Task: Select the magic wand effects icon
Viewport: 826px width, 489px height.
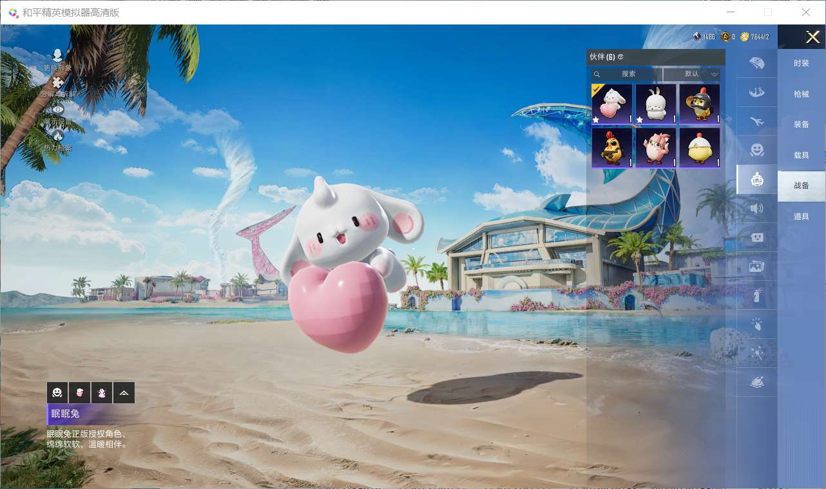Action: (x=757, y=354)
